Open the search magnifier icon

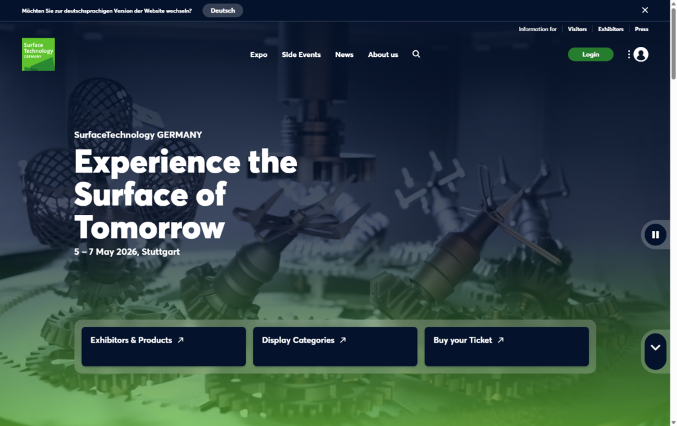coord(416,54)
